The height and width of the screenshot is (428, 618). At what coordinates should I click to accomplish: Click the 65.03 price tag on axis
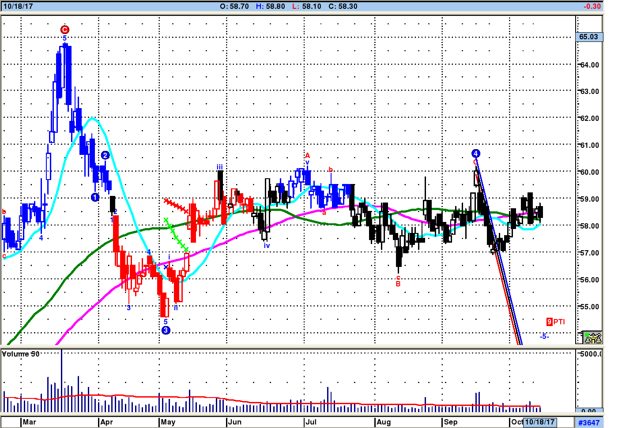[x=589, y=37]
